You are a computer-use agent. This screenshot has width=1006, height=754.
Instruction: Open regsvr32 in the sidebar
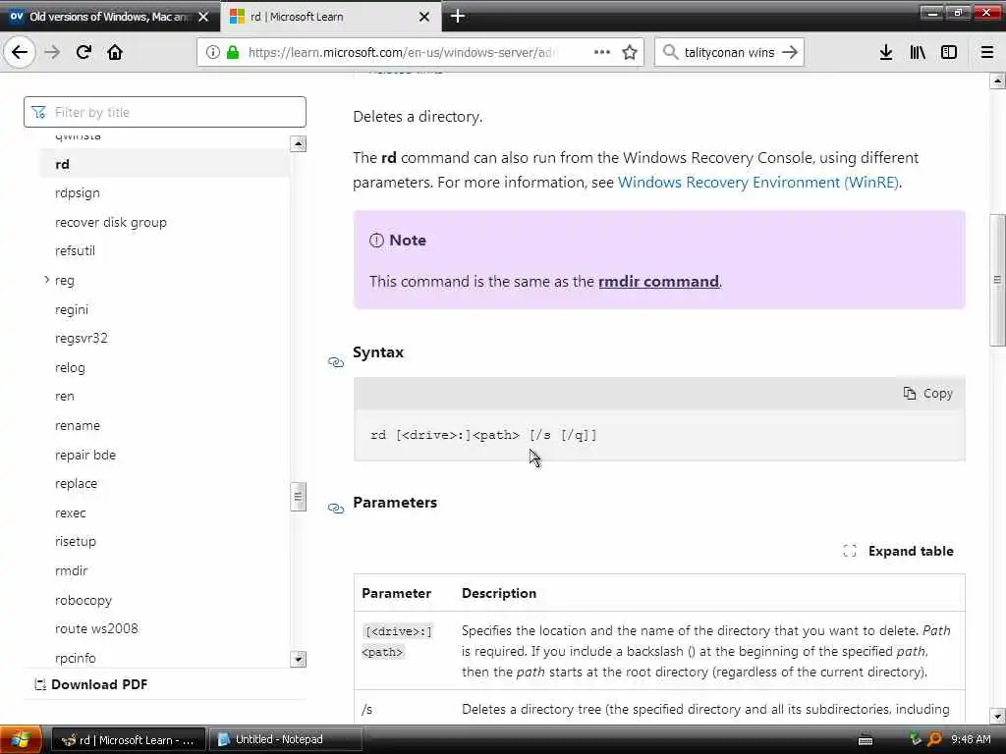point(82,338)
